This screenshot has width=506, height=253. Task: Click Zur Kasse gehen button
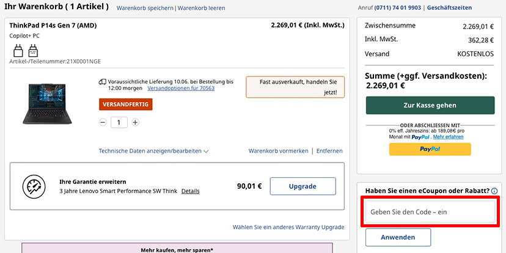pos(430,105)
